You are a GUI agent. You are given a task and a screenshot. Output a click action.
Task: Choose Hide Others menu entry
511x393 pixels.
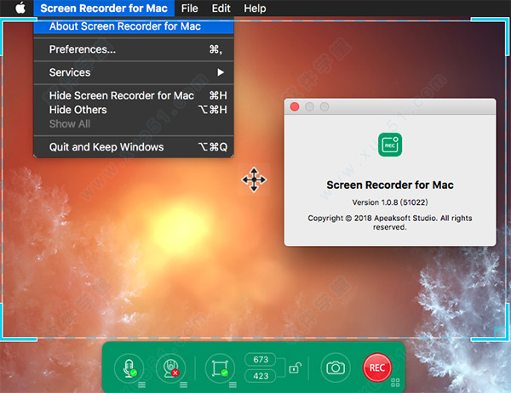134,110
